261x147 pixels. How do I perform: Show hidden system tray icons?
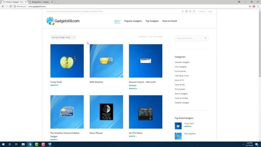click(243, 144)
